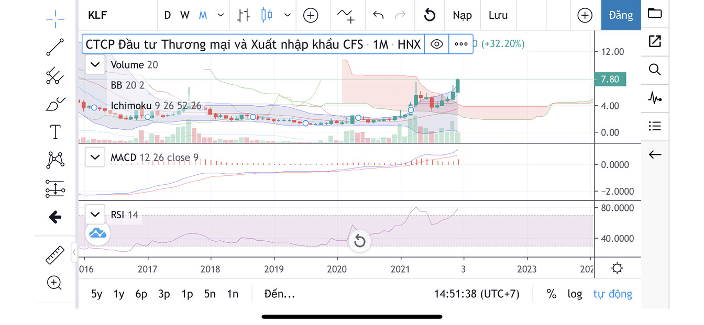Click the Đăng button
This screenshot has height=325, width=704.
[621, 15]
